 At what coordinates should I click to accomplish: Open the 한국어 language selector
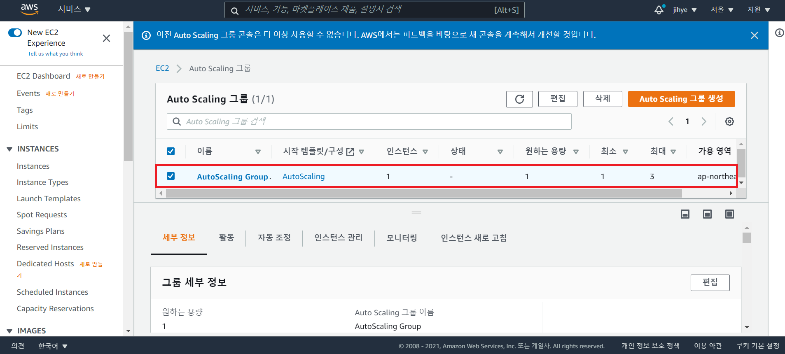point(53,346)
